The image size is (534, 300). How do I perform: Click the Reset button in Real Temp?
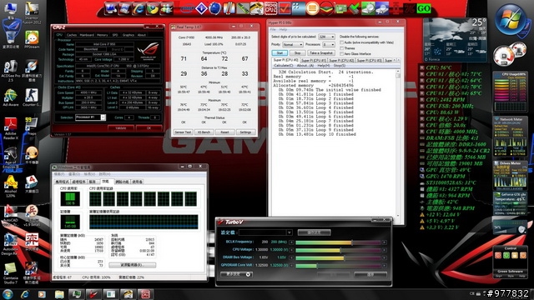pos(224,132)
